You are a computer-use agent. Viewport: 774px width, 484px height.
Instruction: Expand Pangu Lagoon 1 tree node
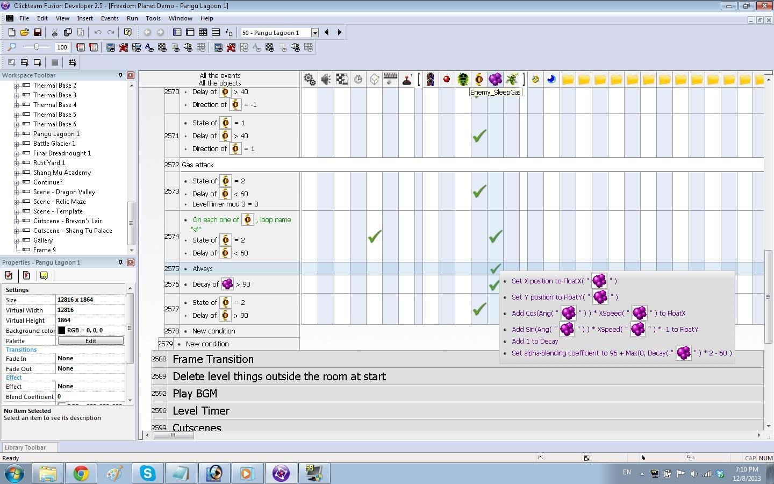tap(16, 134)
